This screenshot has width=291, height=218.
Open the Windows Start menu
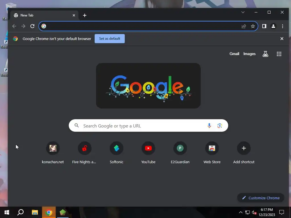7,212
